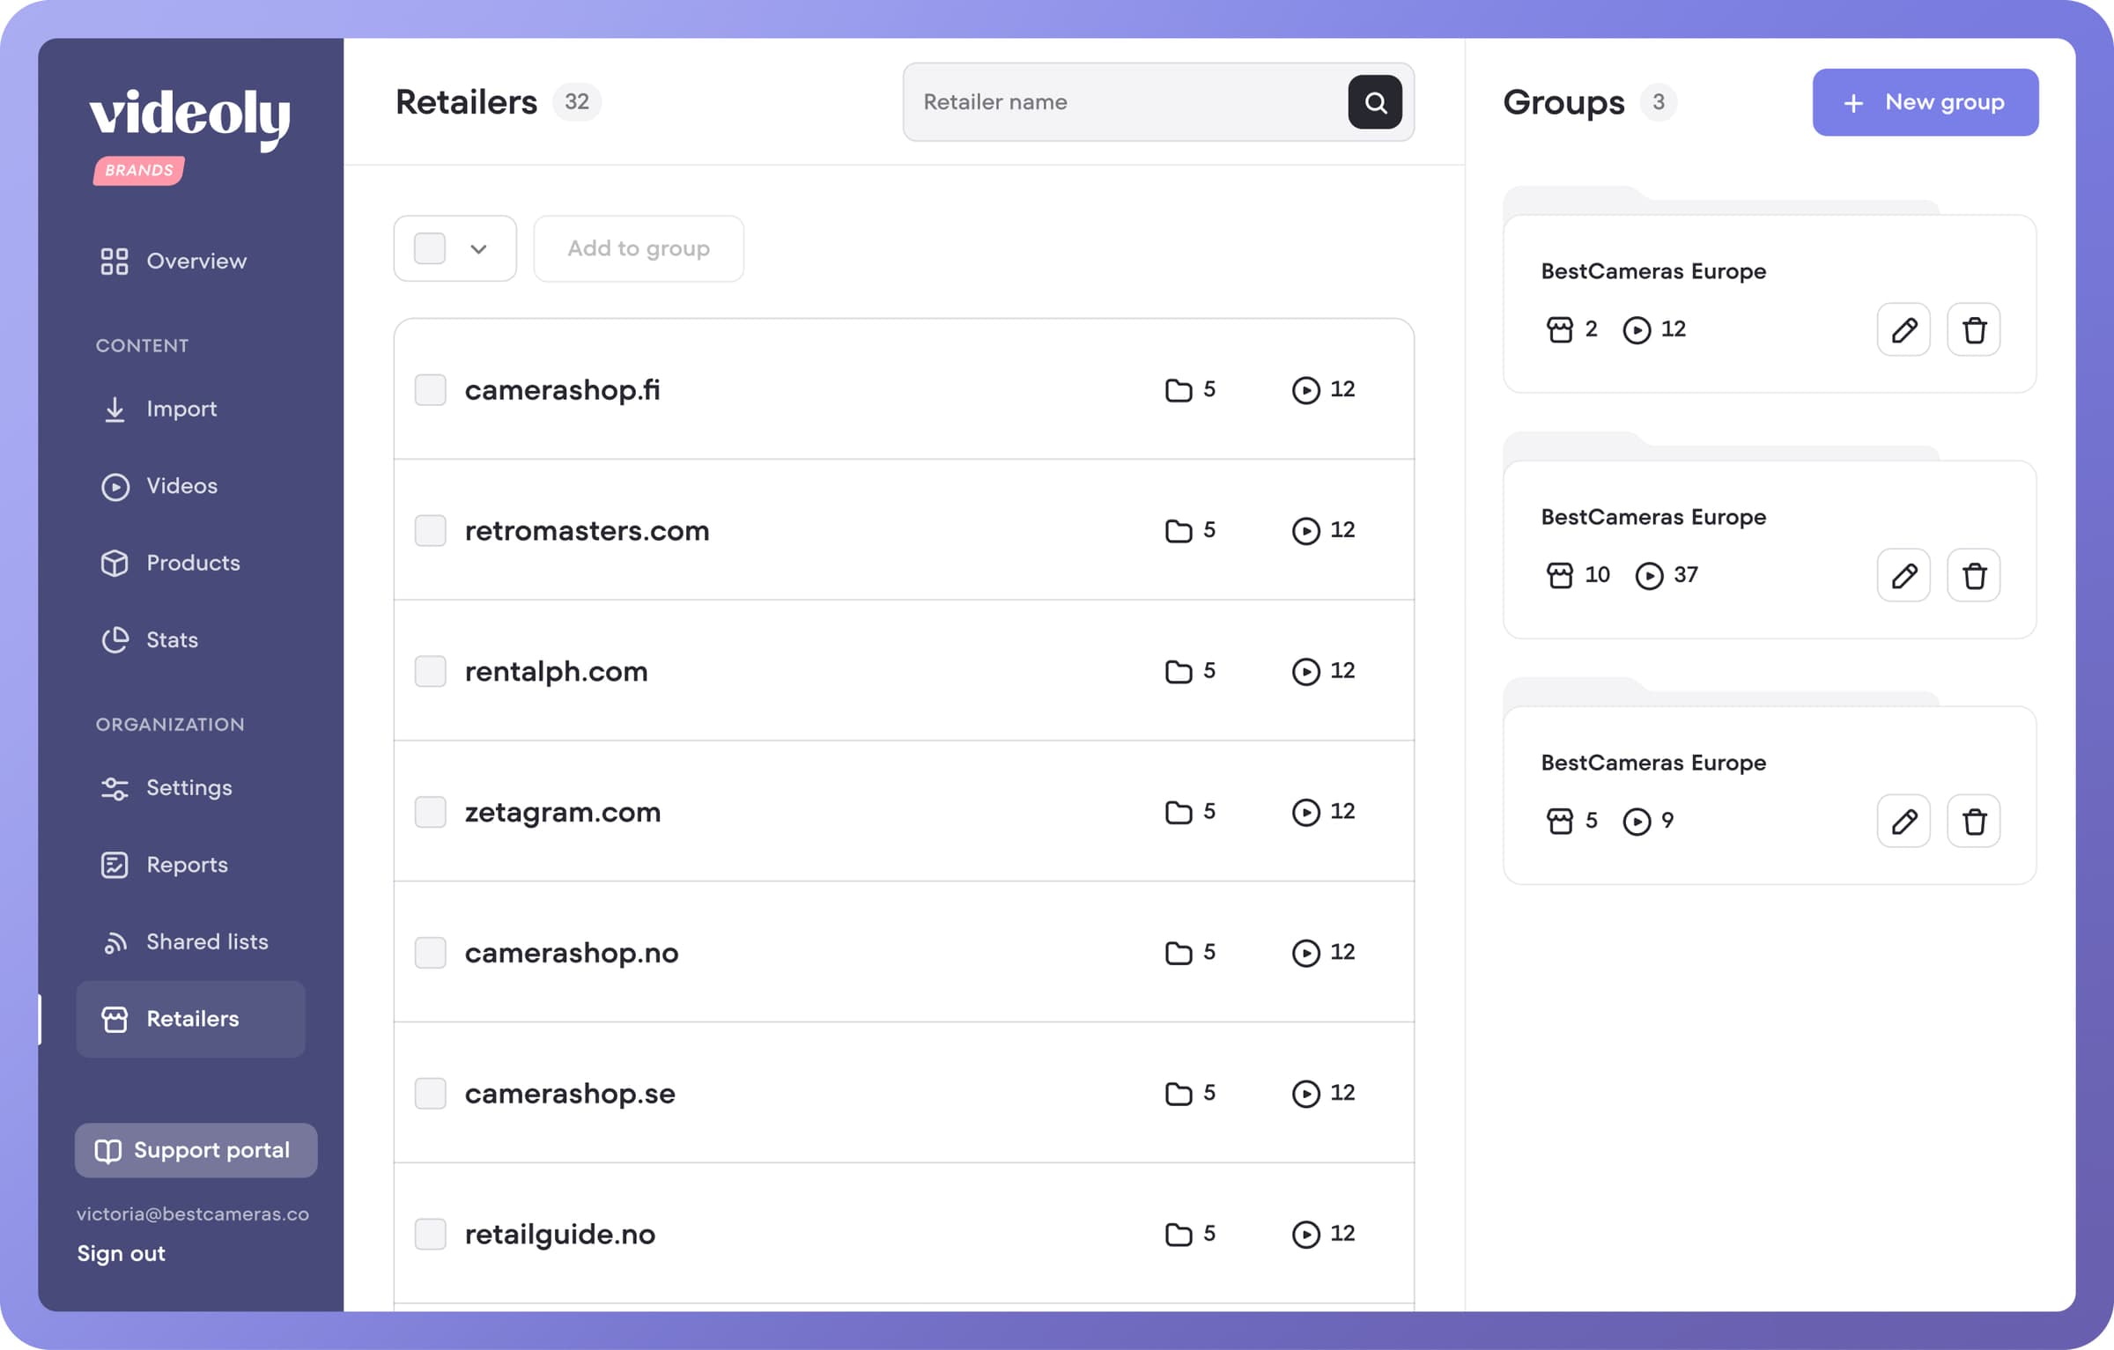Open the Support portal
Viewport: 2114px width, 1350px height.
click(x=196, y=1150)
